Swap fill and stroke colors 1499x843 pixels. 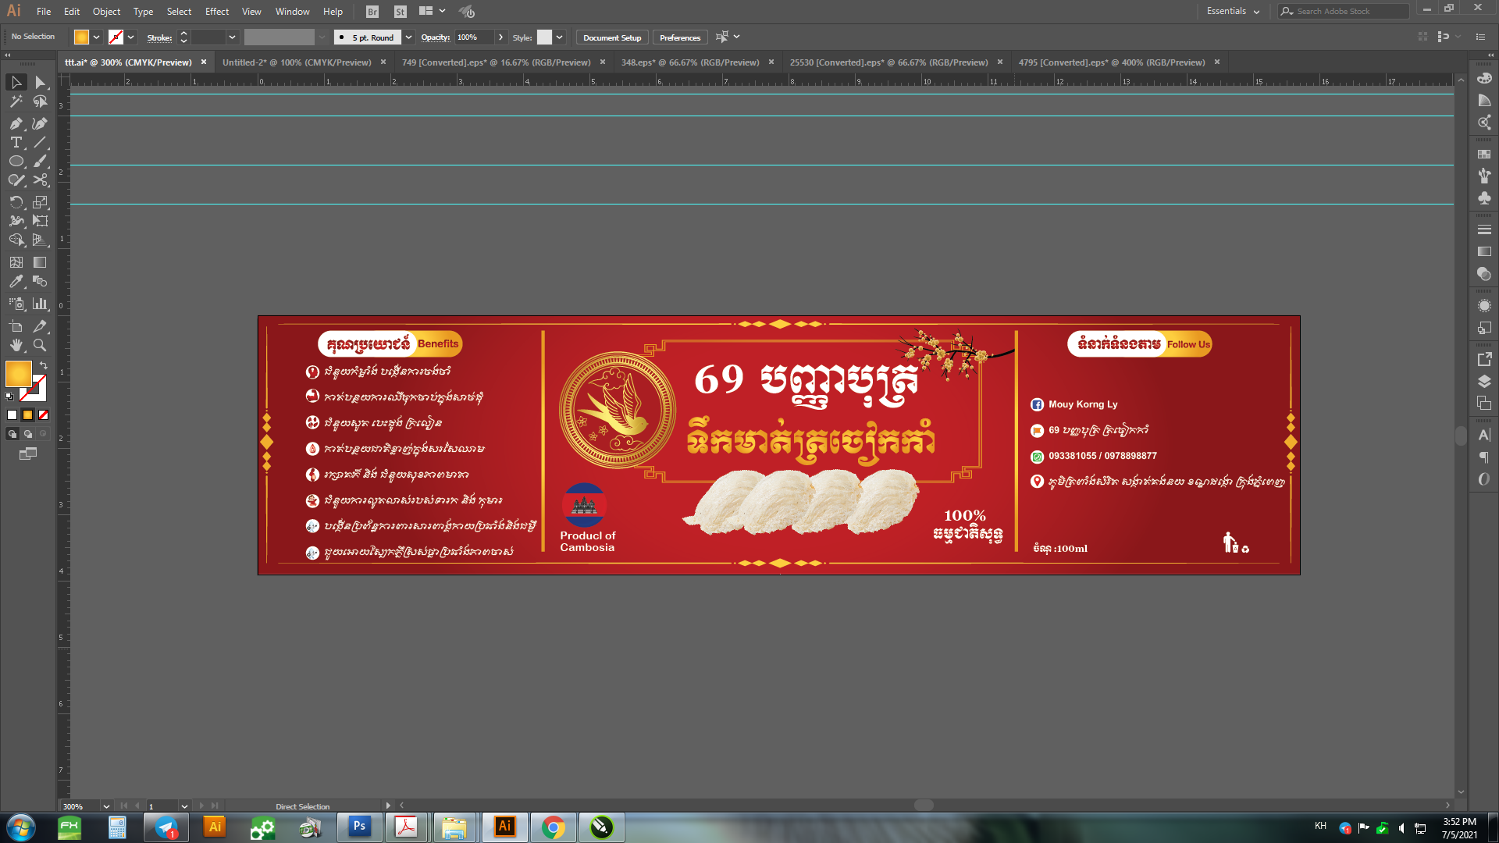[x=44, y=365]
